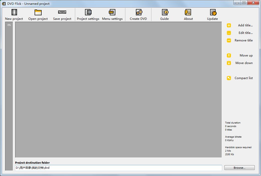Screen dimensions: 261x176
Task: Click the yellow plus Add title icon
Action: [x=229, y=25]
